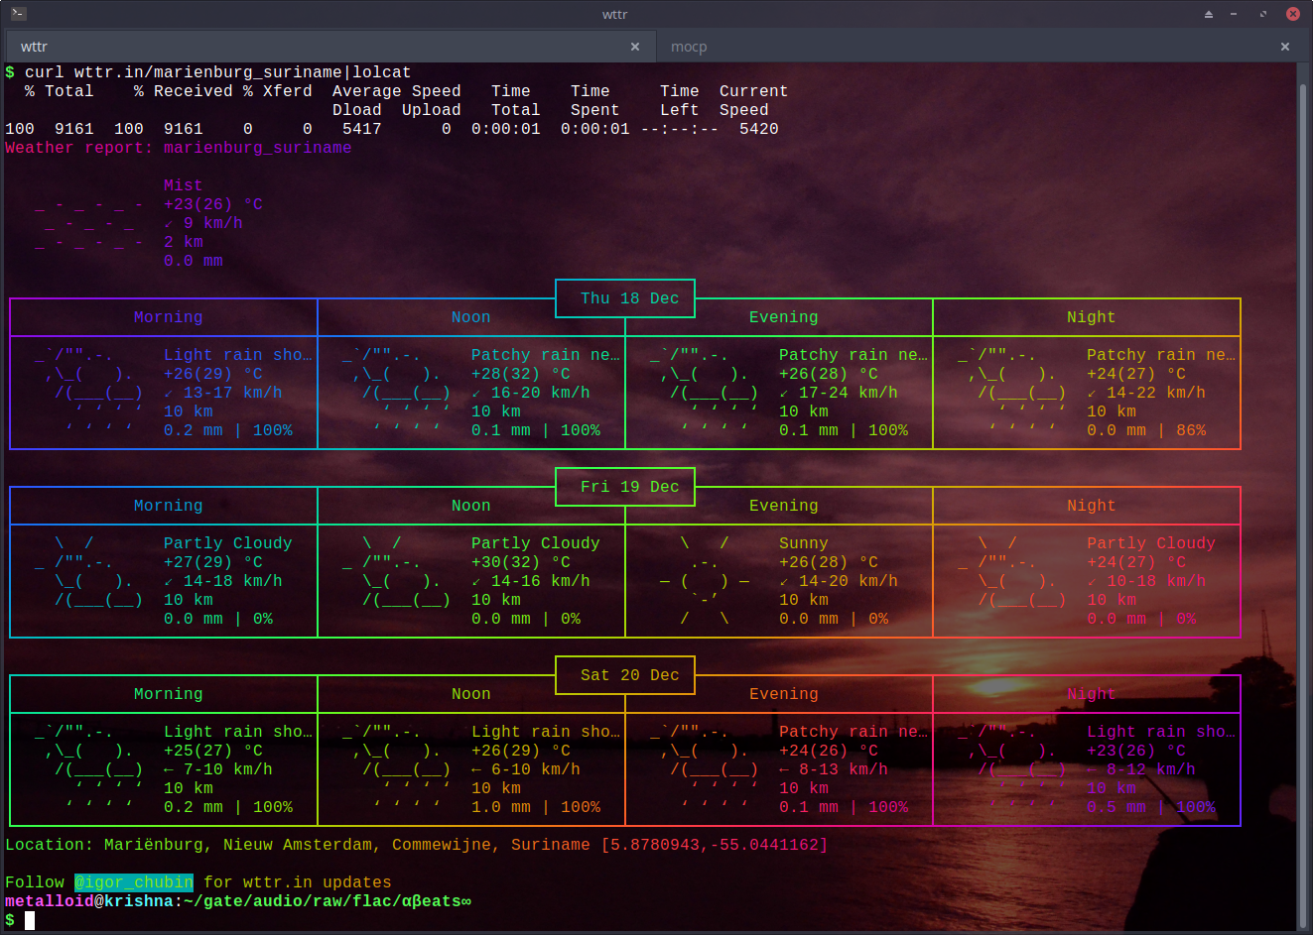Select the wttr tab
Viewport: 1313px width, 935px height.
(35, 47)
